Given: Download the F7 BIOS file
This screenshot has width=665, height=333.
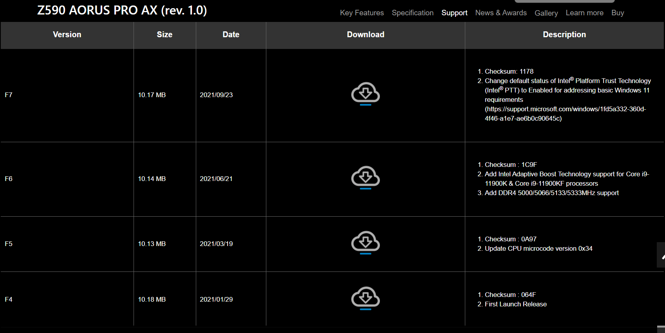Looking at the screenshot, I should point(365,94).
